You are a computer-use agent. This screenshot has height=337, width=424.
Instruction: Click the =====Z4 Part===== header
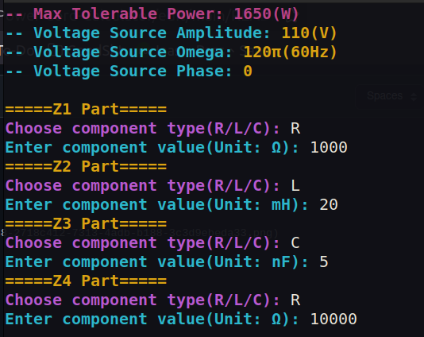pyautogui.click(x=86, y=281)
